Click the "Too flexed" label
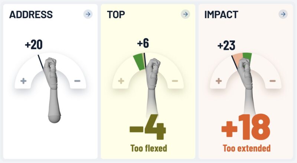The width and height of the screenshot is (297, 163). tap(148, 148)
